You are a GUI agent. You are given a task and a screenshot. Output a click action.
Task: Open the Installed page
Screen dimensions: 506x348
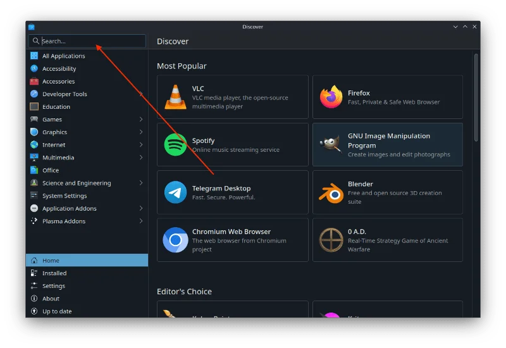[x=54, y=273]
